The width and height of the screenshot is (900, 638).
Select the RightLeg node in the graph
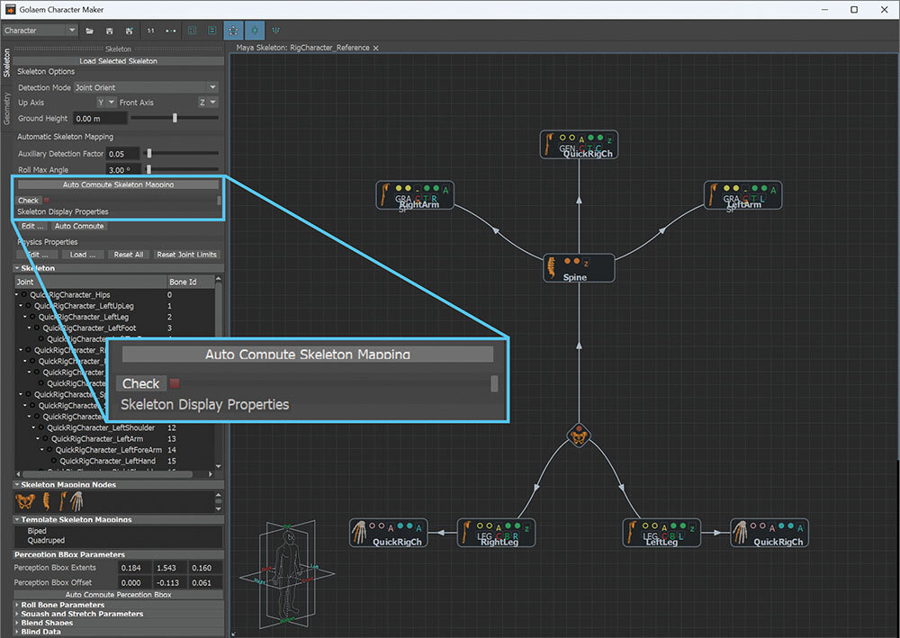[497, 533]
